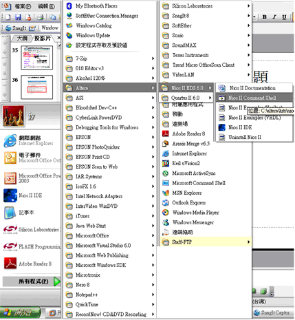Screen dimensions: 295x320
Task: Launch FLASH Programming utility shortcut
Action: coord(32,247)
